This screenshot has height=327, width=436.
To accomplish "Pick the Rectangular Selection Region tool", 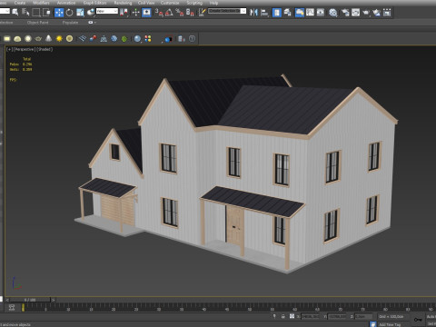I will [x=36, y=13].
